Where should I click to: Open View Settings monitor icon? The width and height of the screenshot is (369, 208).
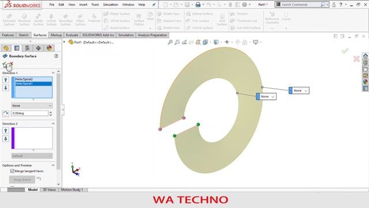click(x=255, y=42)
